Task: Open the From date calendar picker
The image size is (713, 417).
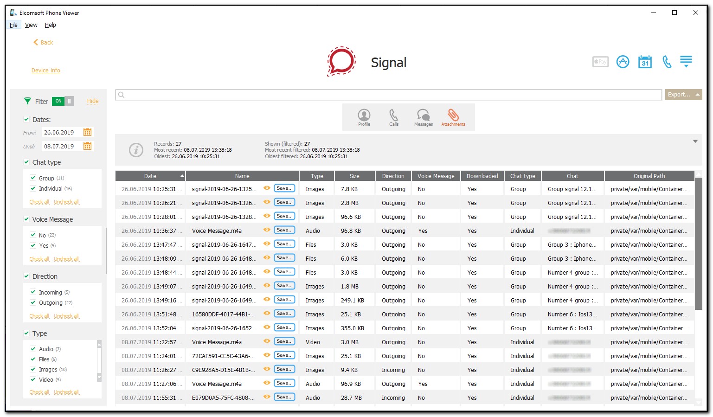Action: point(87,132)
